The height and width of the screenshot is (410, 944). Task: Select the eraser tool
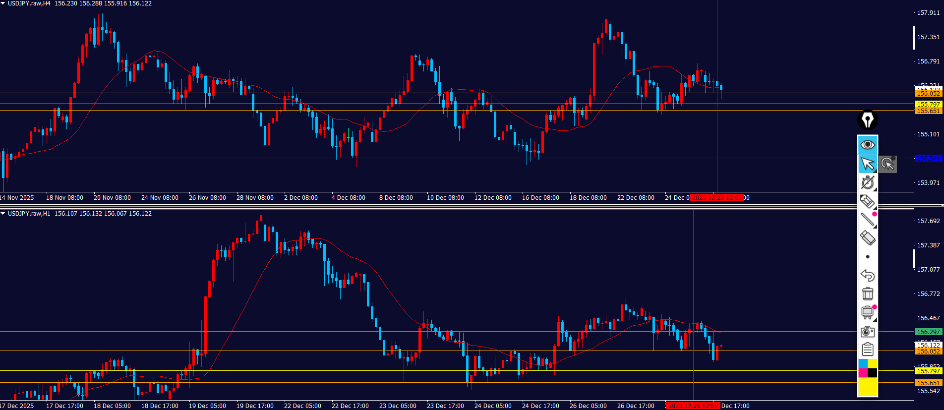[867, 238]
